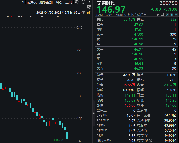This screenshot has width=179, height=143.
Task: Click the 均价 value 149.11
Action: [130, 95]
